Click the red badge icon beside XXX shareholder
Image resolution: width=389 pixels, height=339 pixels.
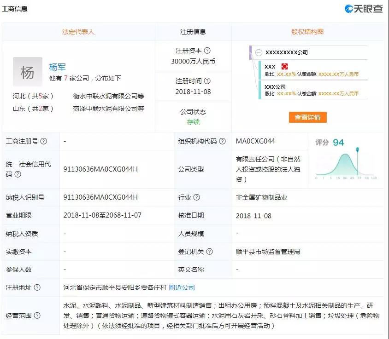(284, 67)
